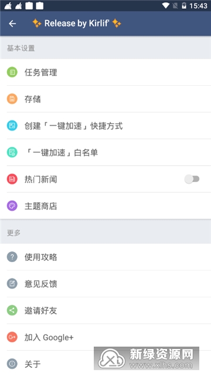Open the 主题商店 theme store
The width and height of the screenshot is (211, 376).
[x=105, y=206]
